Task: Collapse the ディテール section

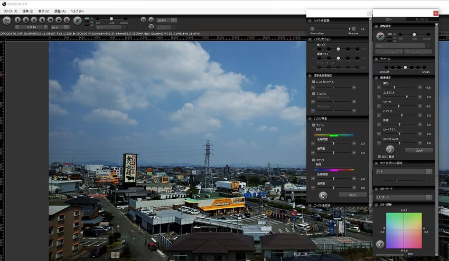Action: pyautogui.click(x=376, y=59)
